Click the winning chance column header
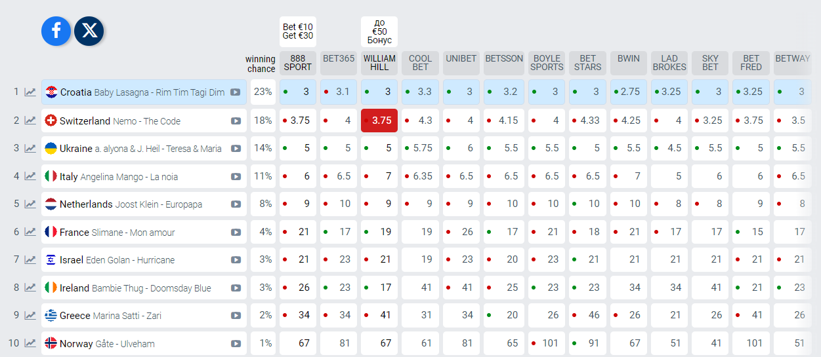821x357 pixels. coord(261,64)
